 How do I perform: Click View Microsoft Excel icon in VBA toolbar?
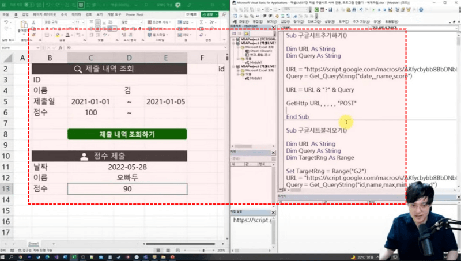point(316,10)
